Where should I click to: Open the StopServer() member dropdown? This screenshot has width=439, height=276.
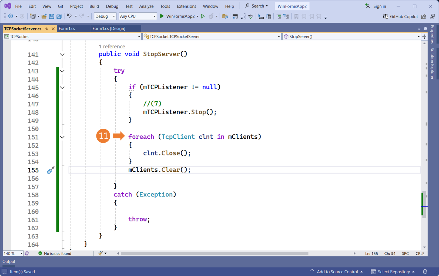click(351, 36)
